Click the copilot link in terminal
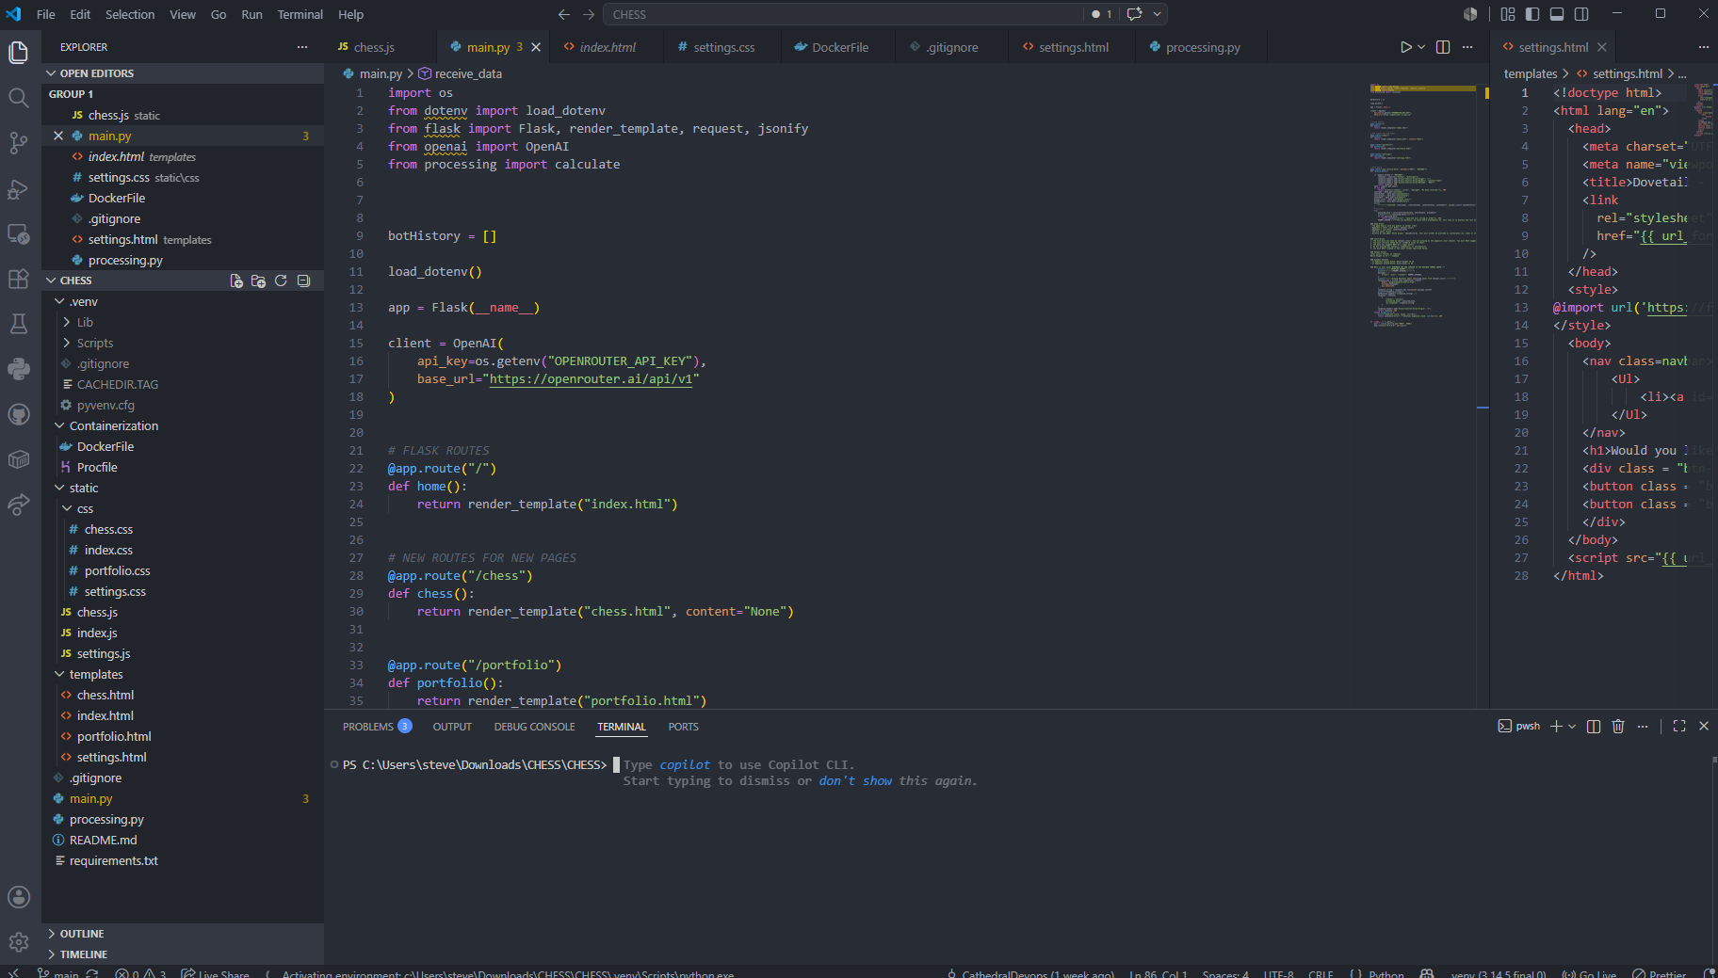Screen dimensions: 1718x978 tap(685, 765)
